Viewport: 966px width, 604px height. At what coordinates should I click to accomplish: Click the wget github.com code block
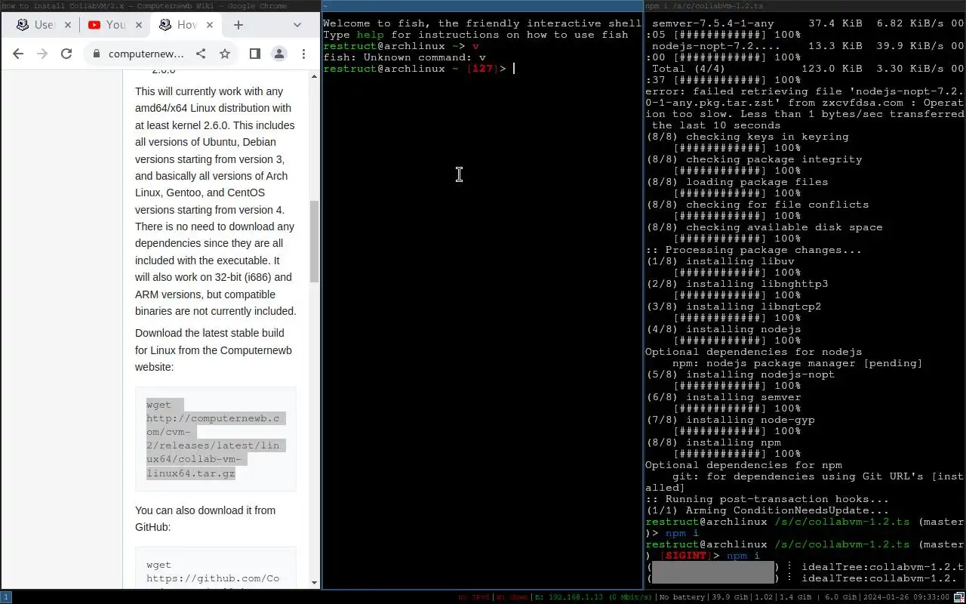[216, 569]
